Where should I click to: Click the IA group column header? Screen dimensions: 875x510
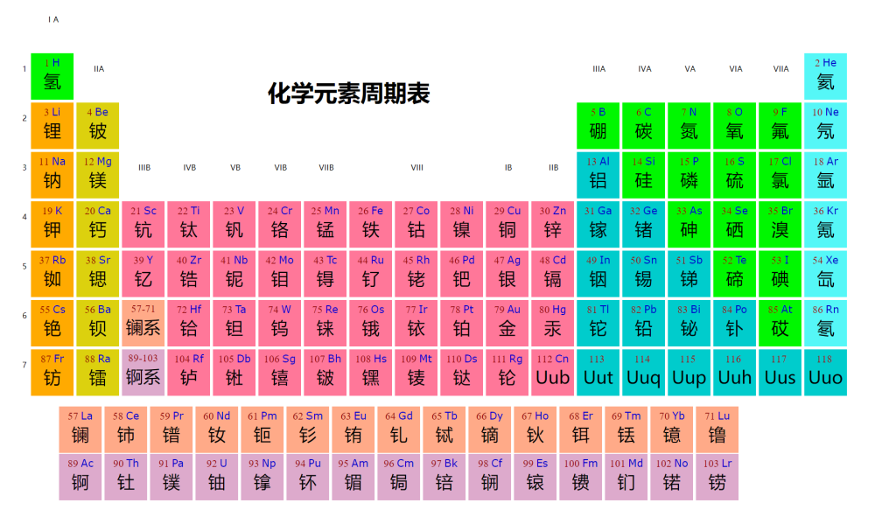coord(52,17)
